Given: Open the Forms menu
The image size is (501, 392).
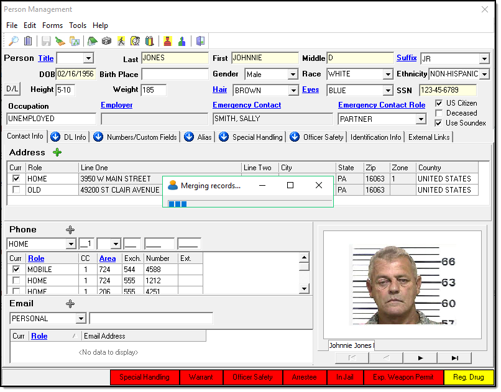Looking at the screenshot, I should tap(52, 25).
